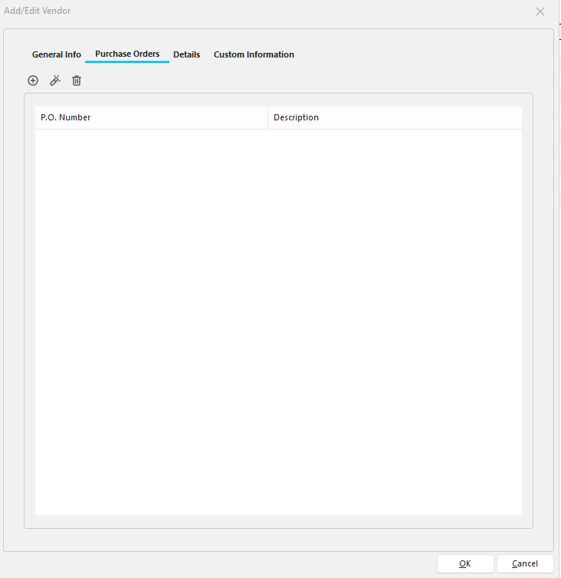Click the delete purchase order trash icon
The width and height of the screenshot is (561, 578).
tap(77, 80)
